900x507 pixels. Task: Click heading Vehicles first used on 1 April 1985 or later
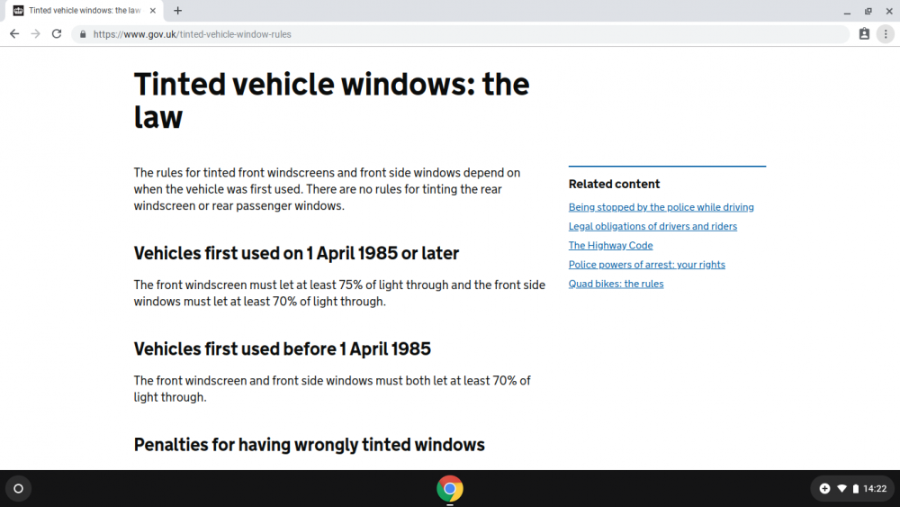click(296, 253)
